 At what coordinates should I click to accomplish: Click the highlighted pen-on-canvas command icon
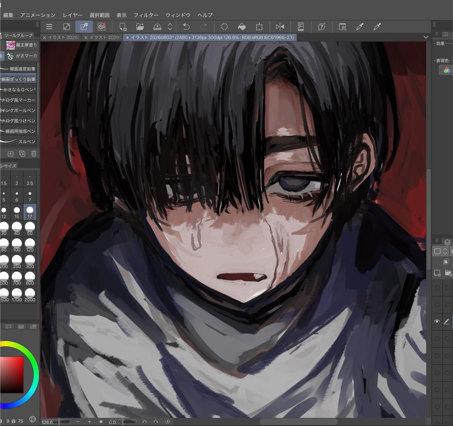tap(84, 27)
